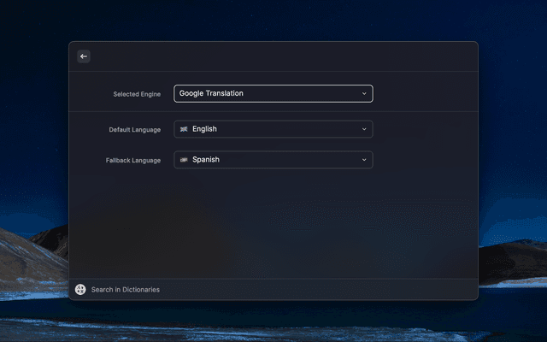Click the Search in Dictionaries extension icon
The height and width of the screenshot is (342, 547).
tap(80, 290)
